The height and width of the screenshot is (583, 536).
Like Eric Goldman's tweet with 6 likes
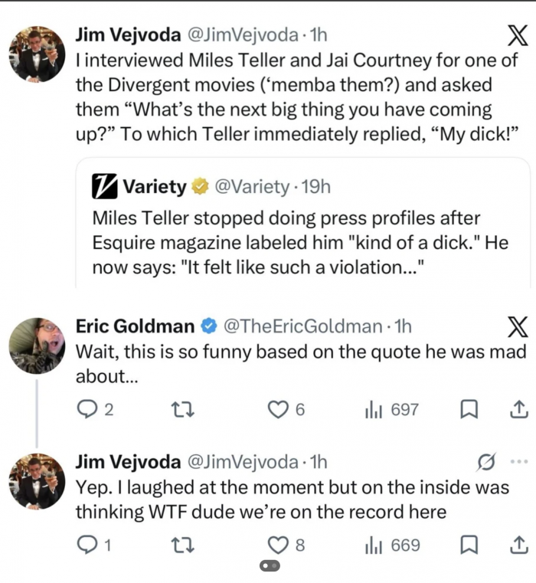point(286,410)
